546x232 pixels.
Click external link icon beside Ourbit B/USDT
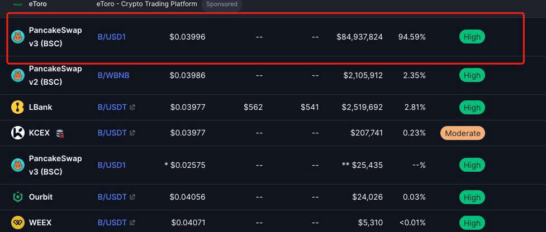[132, 197]
